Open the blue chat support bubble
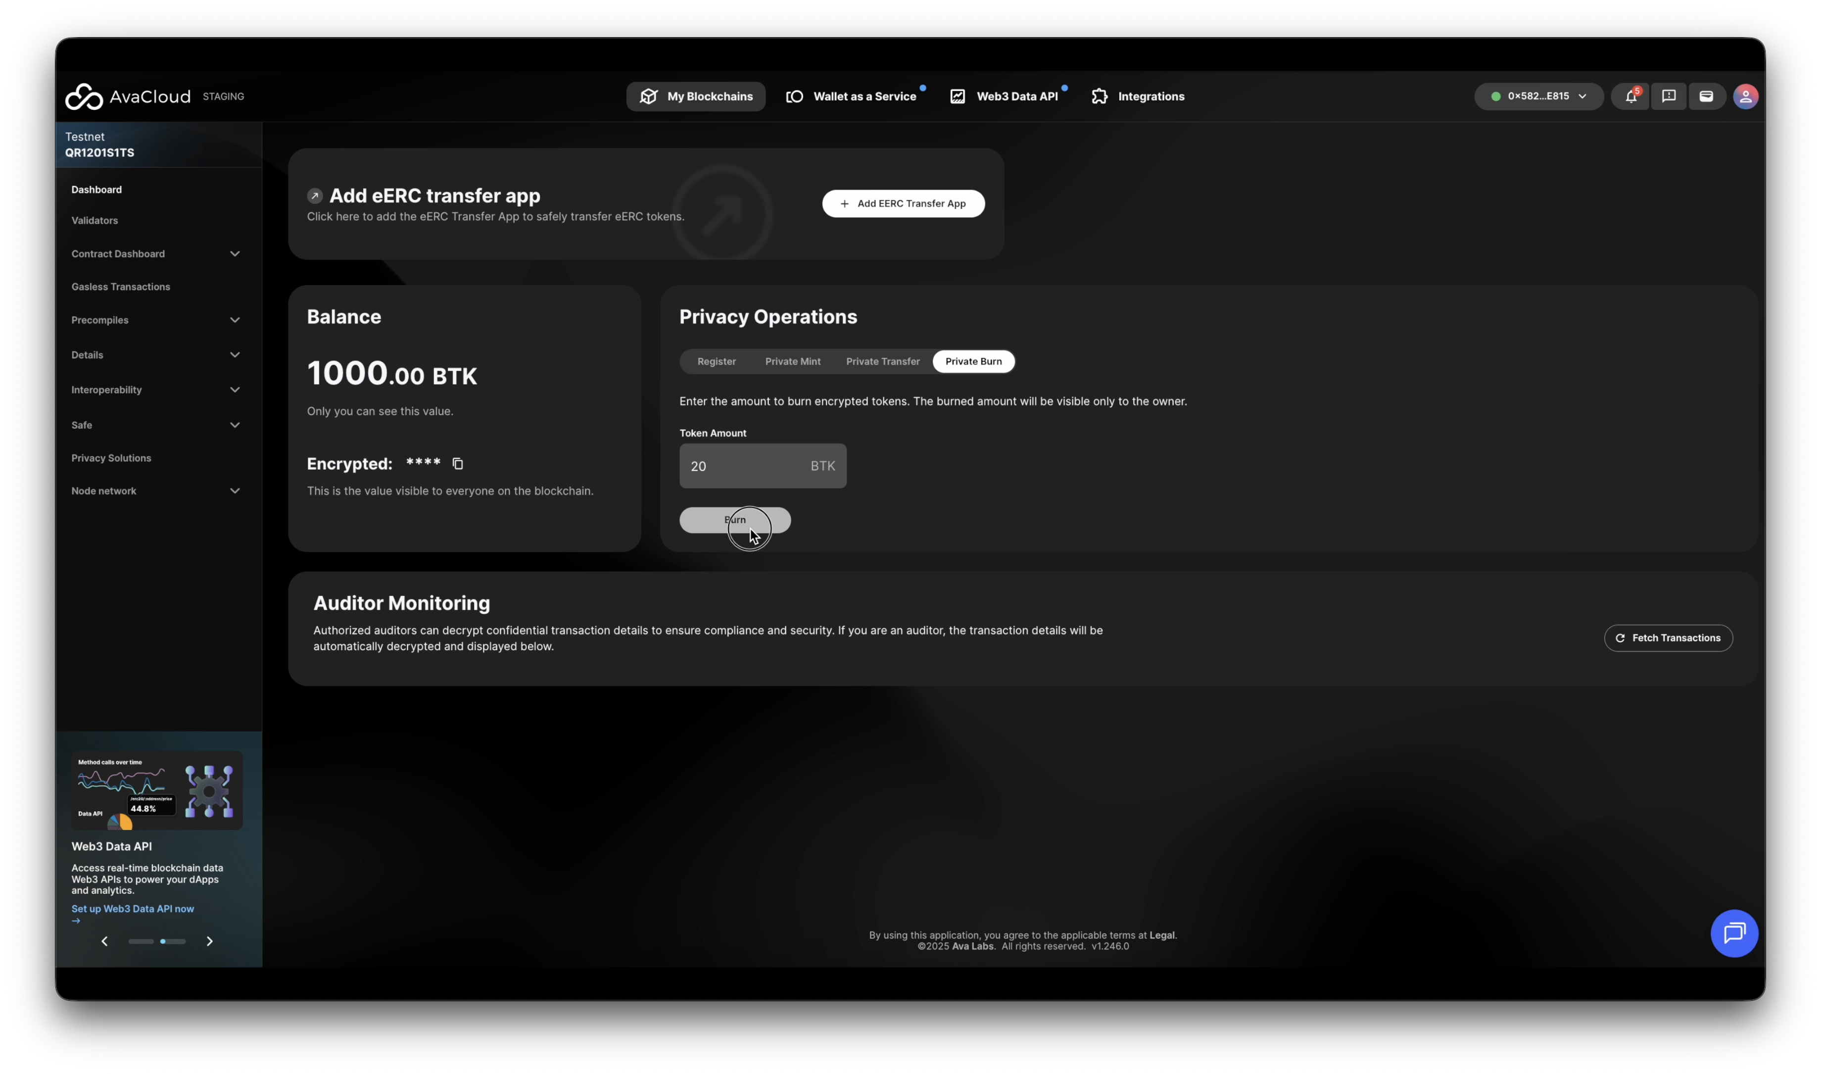The image size is (1821, 1074). pyautogui.click(x=1733, y=933)
